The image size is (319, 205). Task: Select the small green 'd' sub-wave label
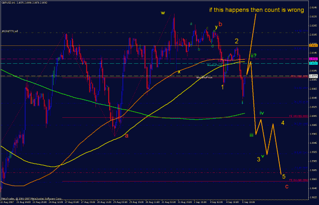[212, 46]
